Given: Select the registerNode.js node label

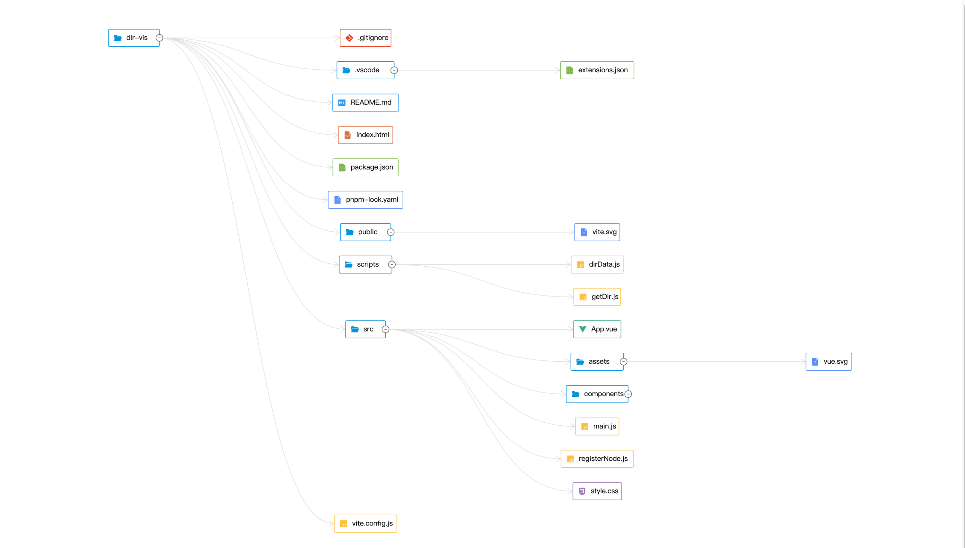Looking at the screenshot, I should click(x=603, y=458).
